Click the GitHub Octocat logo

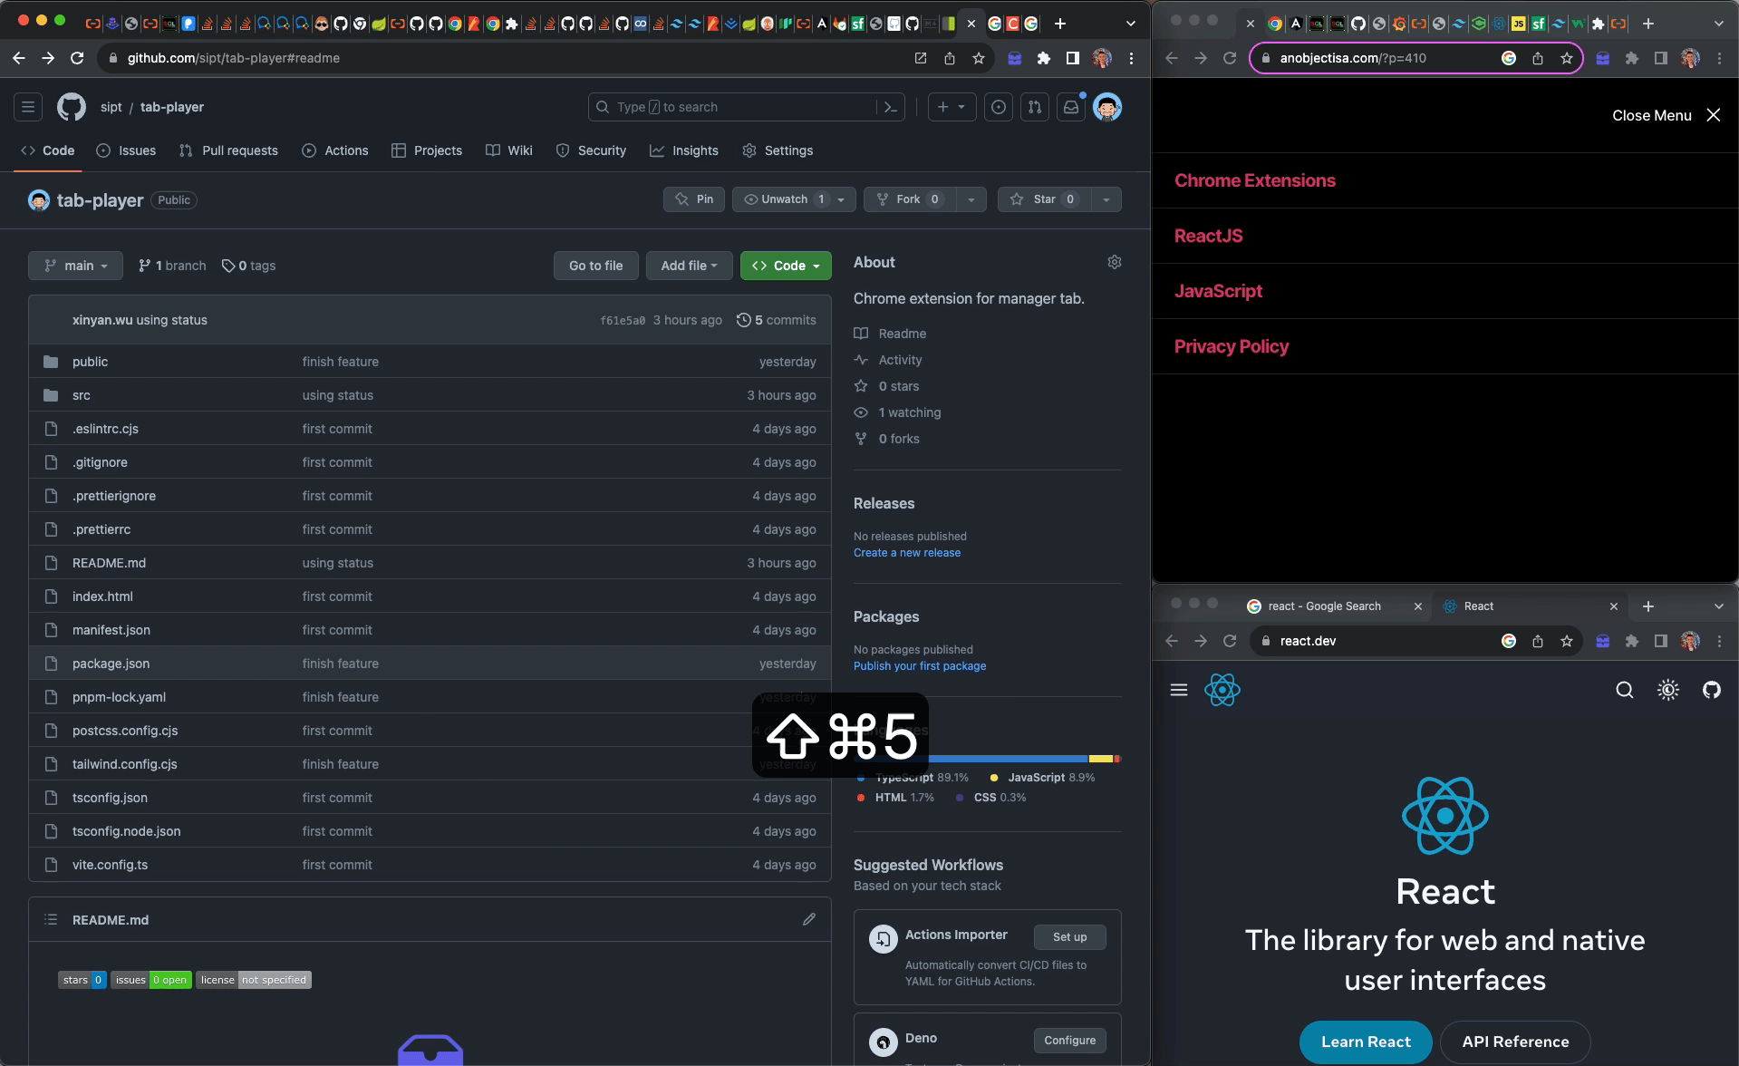click(72, 107)
